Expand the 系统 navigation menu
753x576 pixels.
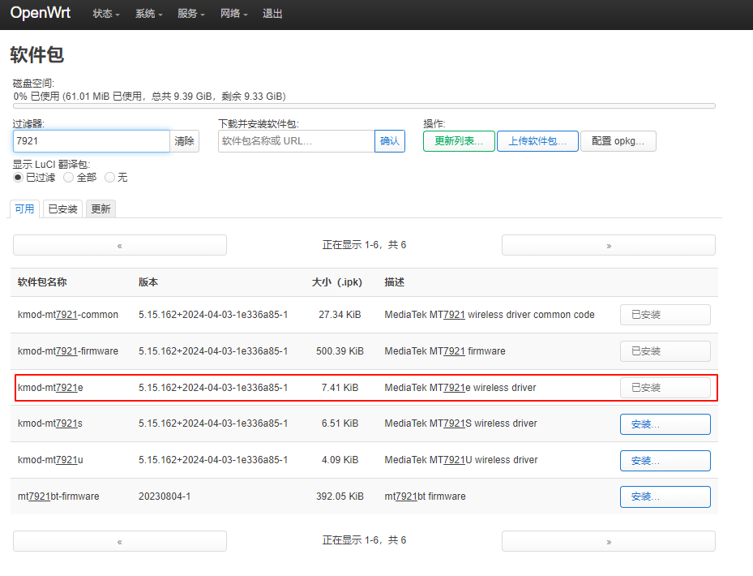tap(148, 14)
